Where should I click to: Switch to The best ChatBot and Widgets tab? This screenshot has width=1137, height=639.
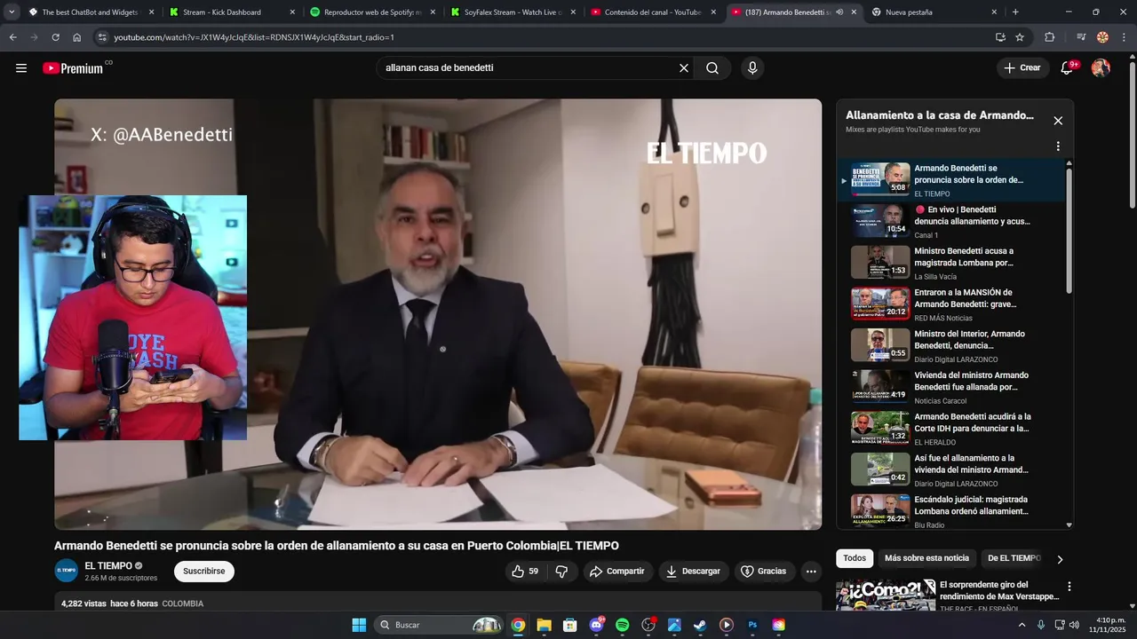click(91, 12)
